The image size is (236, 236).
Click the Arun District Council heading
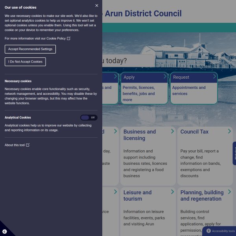[x=143, y=13]
